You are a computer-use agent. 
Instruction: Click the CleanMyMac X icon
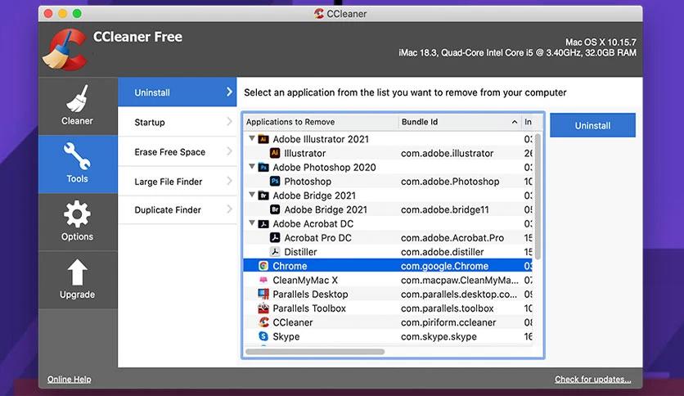coord(263,280)
